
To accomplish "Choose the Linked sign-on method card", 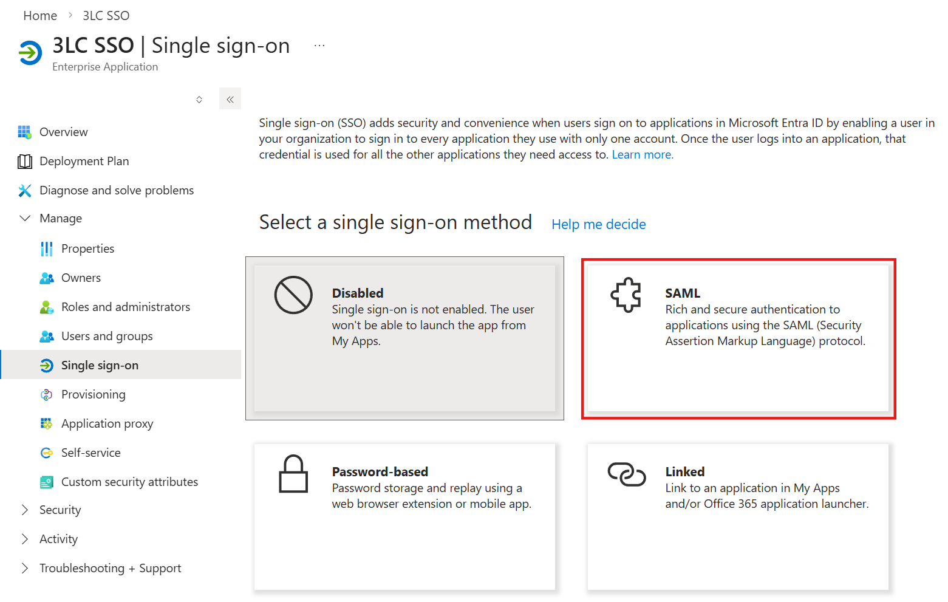I will [738, 517].
